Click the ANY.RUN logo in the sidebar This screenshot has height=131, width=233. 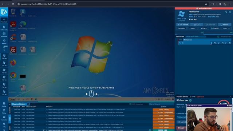click(4, 12)
